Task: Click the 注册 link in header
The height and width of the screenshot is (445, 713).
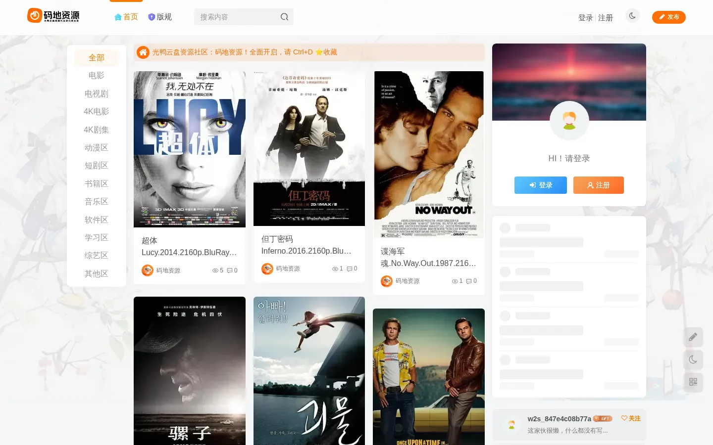Action: pos(606,18)
